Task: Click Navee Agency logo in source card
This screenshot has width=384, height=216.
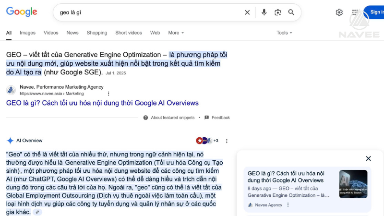Action: pyautogui.click(x=250, y=205)
